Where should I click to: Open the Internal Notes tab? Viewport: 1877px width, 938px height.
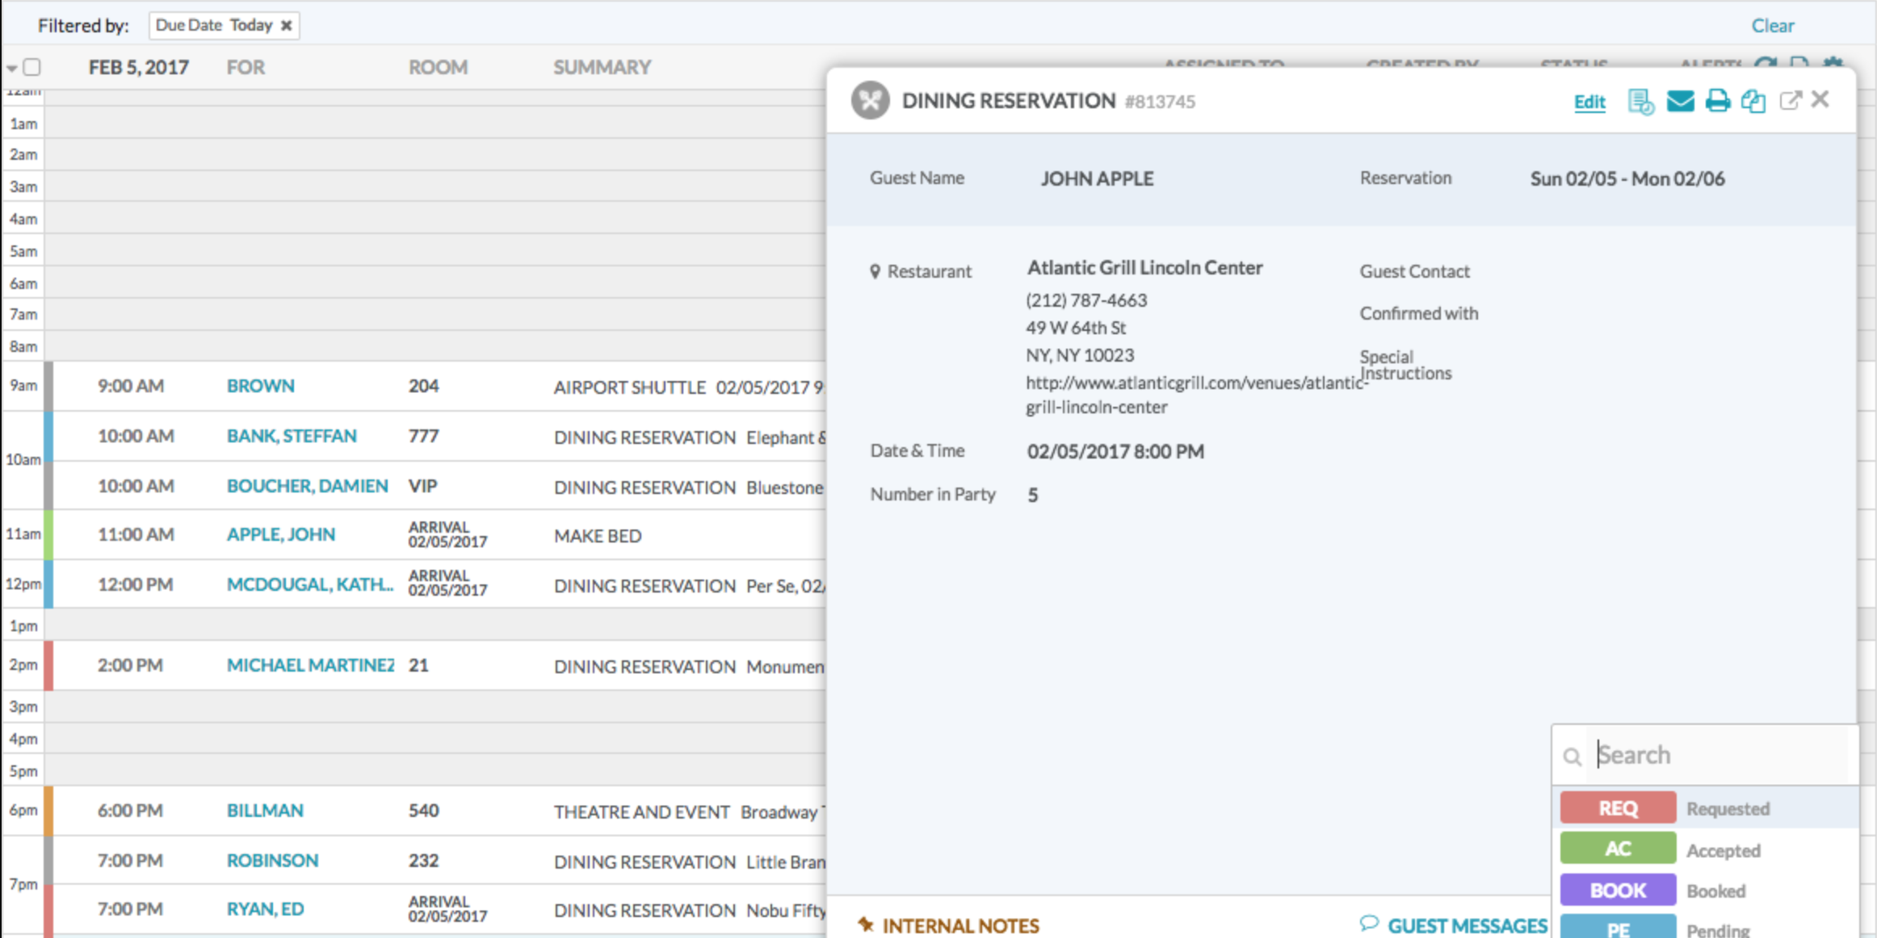(959, 925)
